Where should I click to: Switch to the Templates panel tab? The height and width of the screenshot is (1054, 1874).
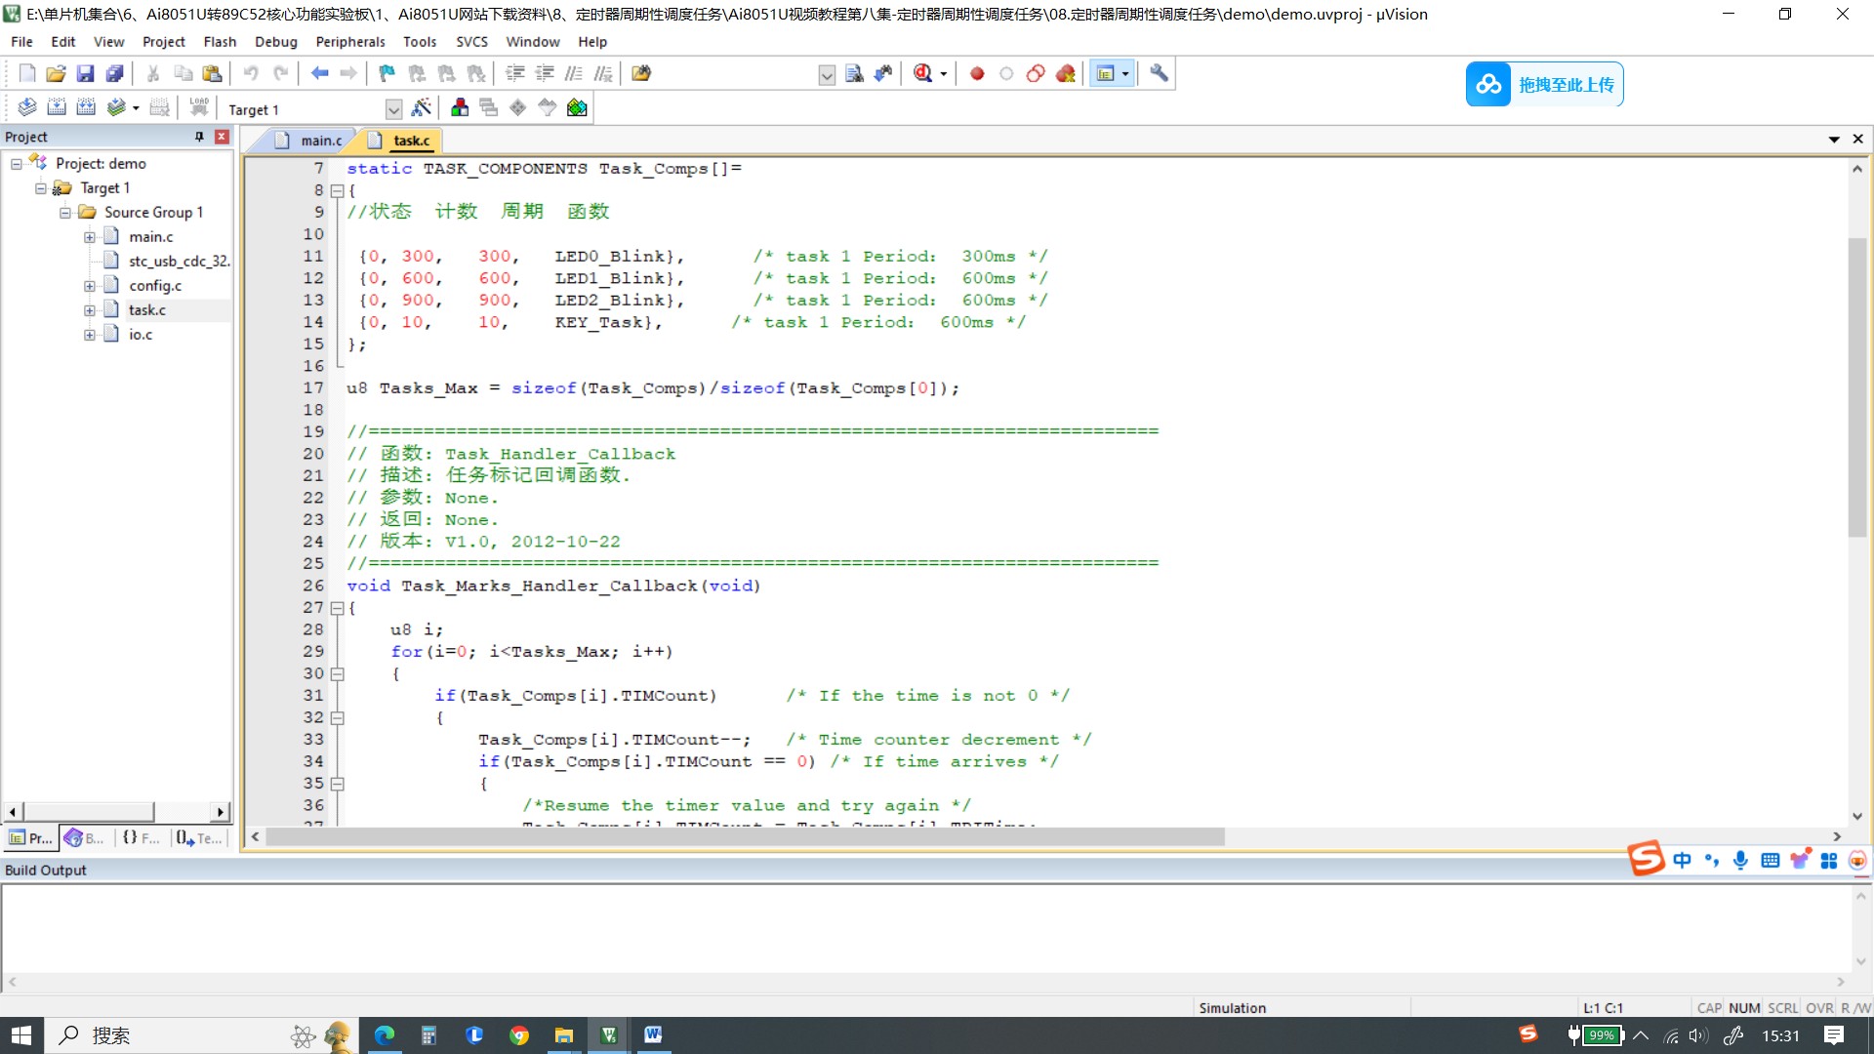click(x=199, y=838)
